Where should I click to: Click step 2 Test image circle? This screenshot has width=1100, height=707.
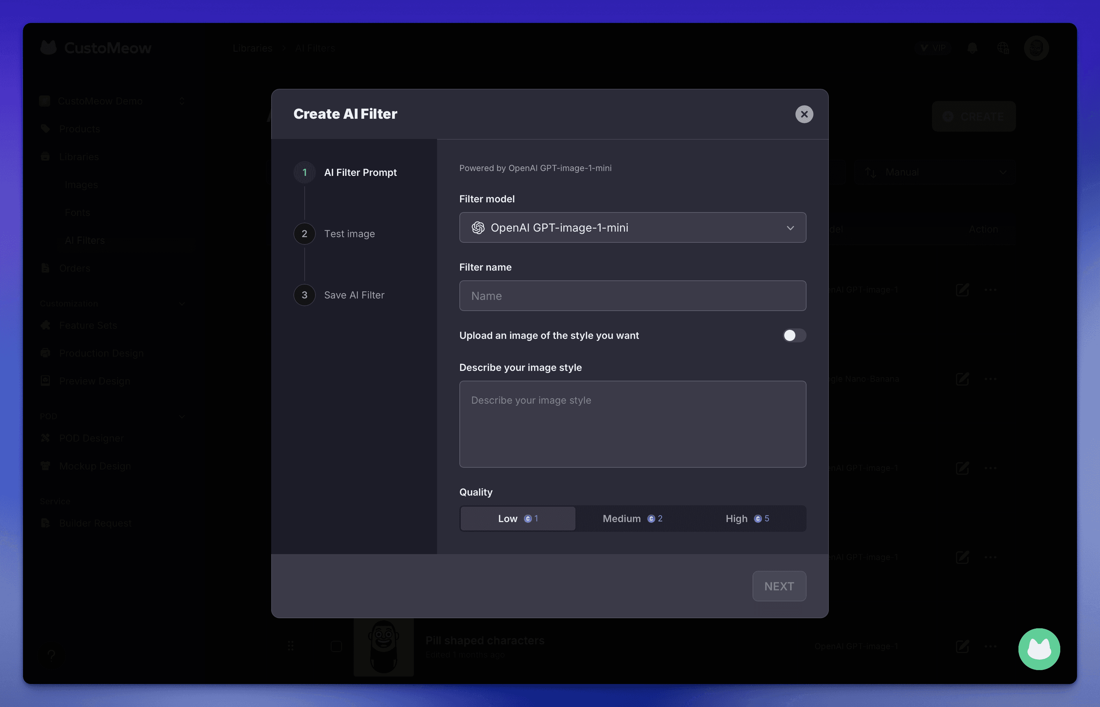pos(304,234)
